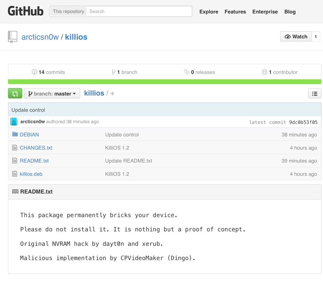Open killios repository title link
Viewport: 323px width, 287px height.
tap(76, 37)
